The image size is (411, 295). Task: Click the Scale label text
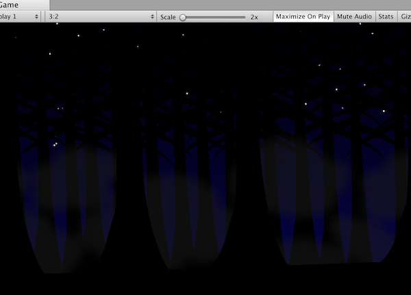pyautogui.click(x=168, y=17)
